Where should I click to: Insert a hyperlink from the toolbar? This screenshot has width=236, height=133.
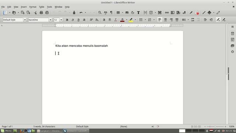(x=167, y=13)
